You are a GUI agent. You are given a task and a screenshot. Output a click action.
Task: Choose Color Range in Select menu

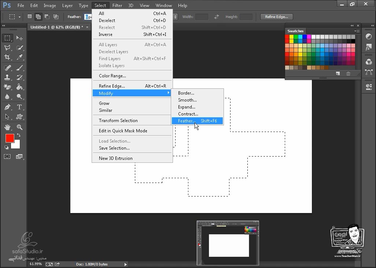pyautogui.click(x=132, y=76)
